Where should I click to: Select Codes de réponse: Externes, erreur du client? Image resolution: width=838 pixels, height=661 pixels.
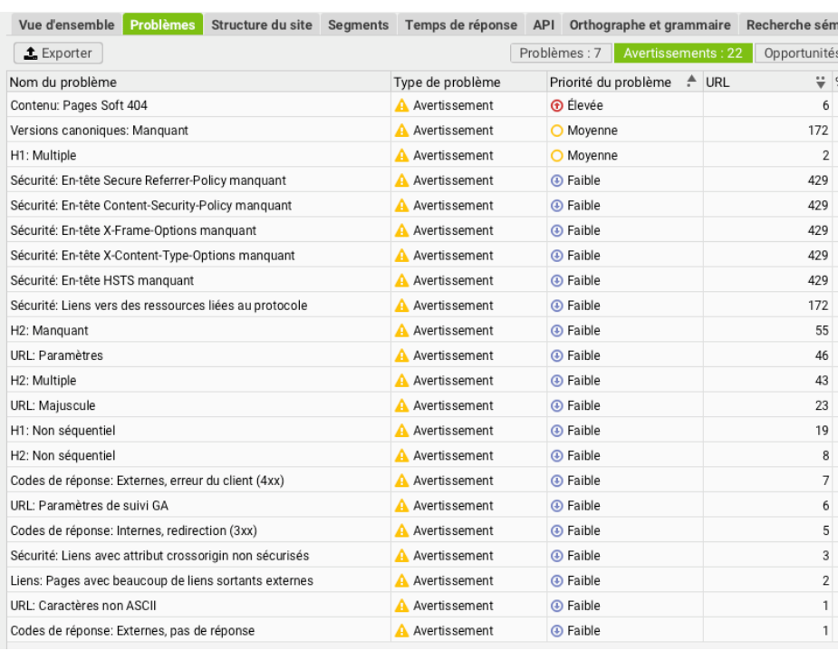click(x=147, y=481)
